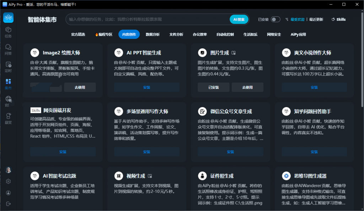Open the 证件照生成 card title
Image resolution: width=364 pixels, height=211 pixels.
[222, 176]
